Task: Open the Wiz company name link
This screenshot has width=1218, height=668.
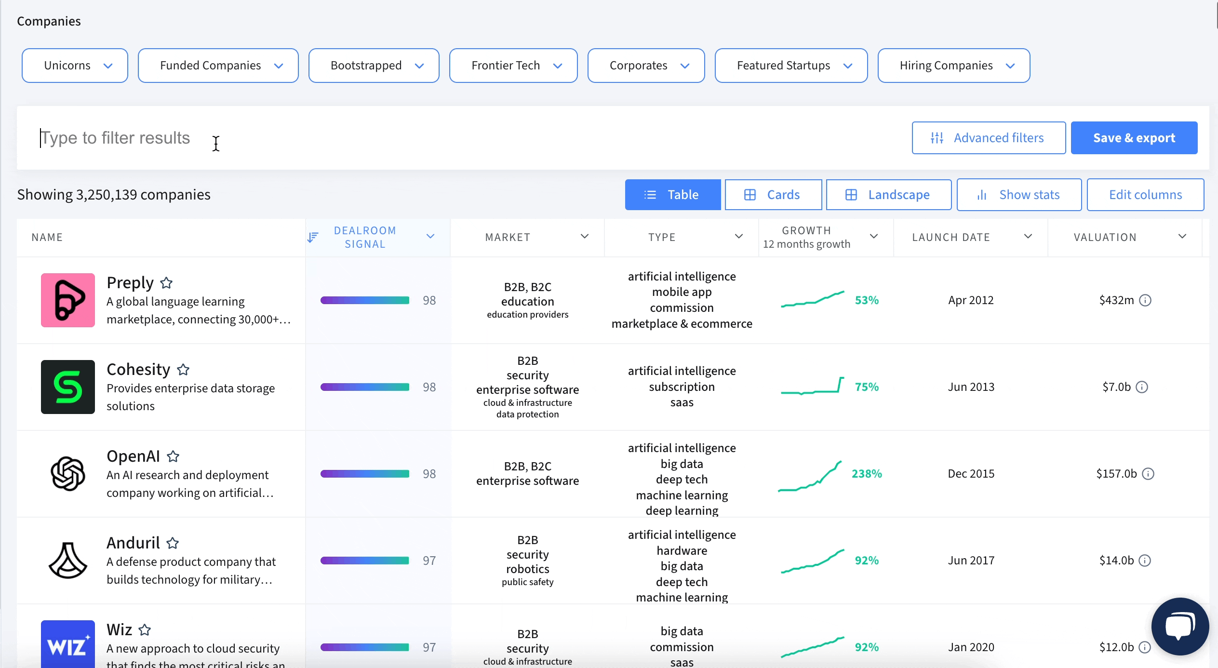Action: click(x=119, y=630)
